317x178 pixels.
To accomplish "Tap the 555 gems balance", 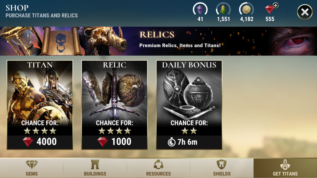I will (270, 19).
